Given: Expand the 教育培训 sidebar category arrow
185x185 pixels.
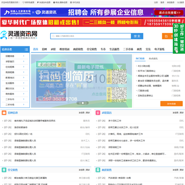Looking at the screenshot, I should 24,78.
